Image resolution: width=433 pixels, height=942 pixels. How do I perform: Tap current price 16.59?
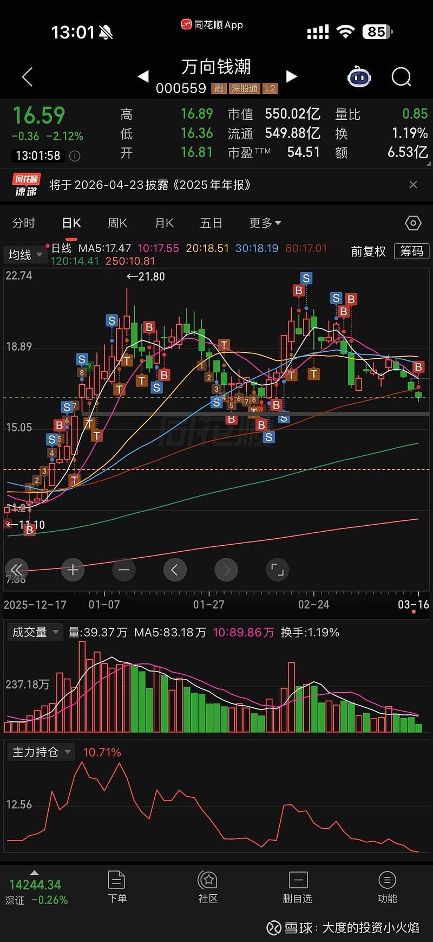(x=38, y=115)
